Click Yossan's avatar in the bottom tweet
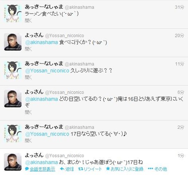Viewport: 188px width, 175px height. [x=13, y=162]
